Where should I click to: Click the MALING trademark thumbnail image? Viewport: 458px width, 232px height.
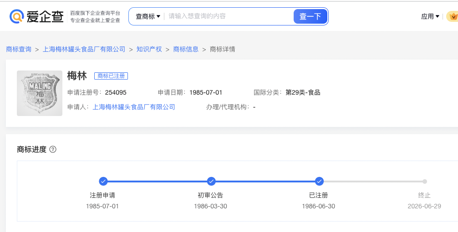[40, 93]
